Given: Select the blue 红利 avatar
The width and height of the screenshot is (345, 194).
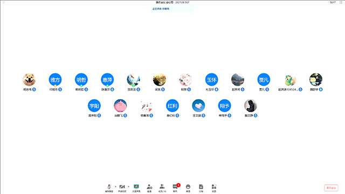Looking at the screenshot, I should click(x=172, y=106).
